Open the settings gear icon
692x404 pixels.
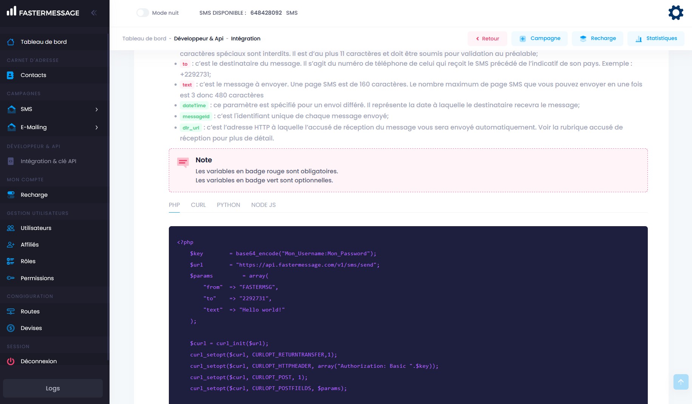coord(675,13)
